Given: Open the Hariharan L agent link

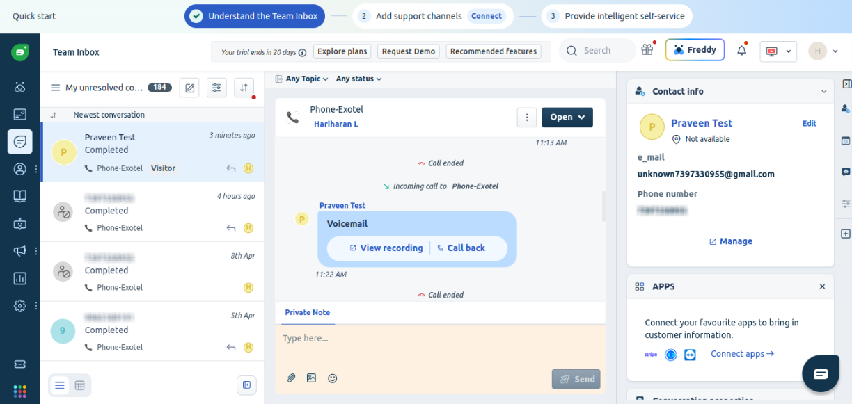Looking at the screenshot, I should (336, 124).
